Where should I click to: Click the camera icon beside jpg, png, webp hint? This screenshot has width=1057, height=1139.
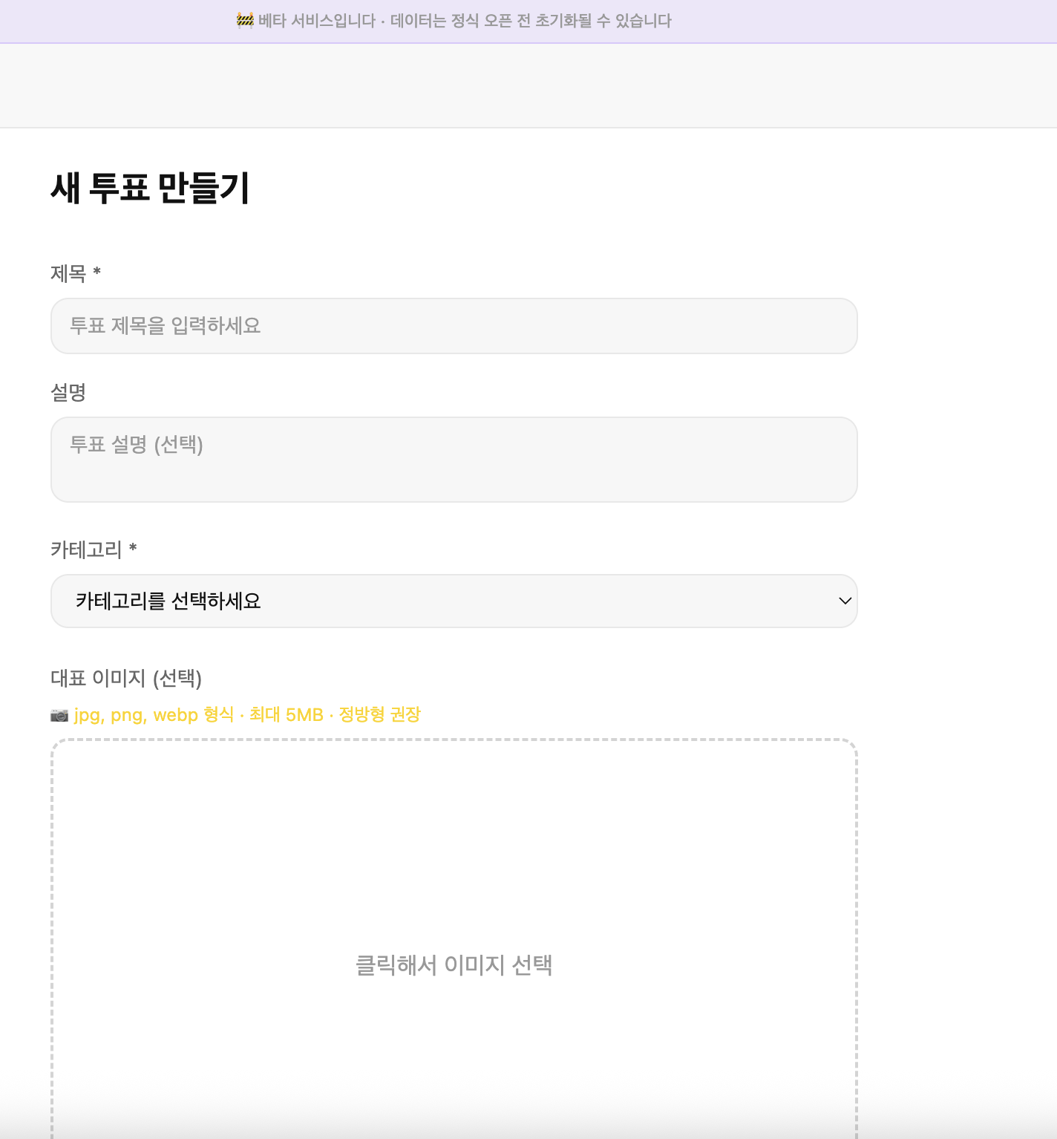[59, 715]
